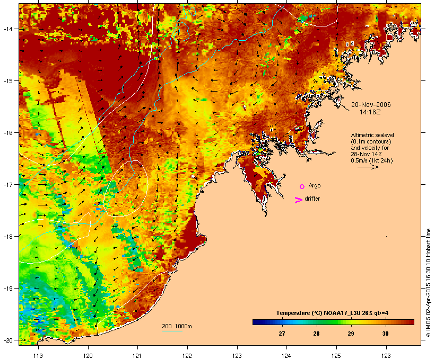Click the '200 1000m' depth contour label
The image size is (435, 360).
(x=177, y=326)
